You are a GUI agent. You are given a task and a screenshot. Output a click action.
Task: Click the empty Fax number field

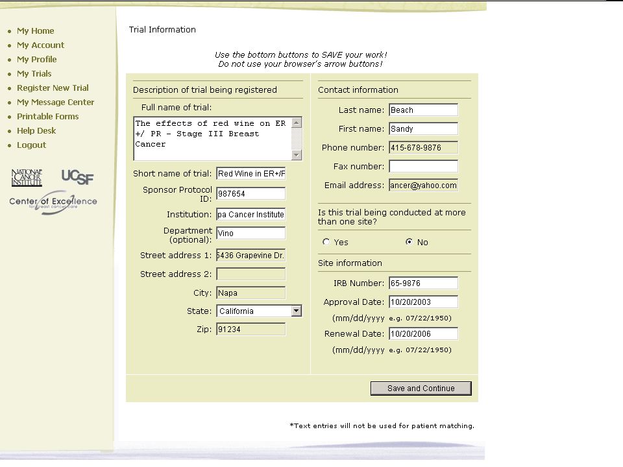(424, 167)
